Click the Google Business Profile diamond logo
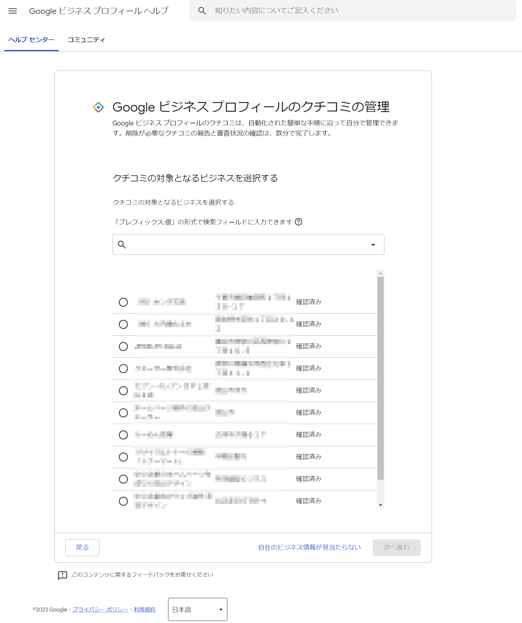522x623 pixels. coord(98,107)
